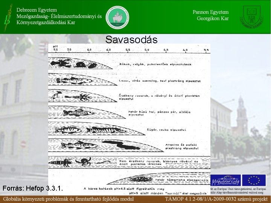Click the pH 4,5 scale label

click(166, 50)
